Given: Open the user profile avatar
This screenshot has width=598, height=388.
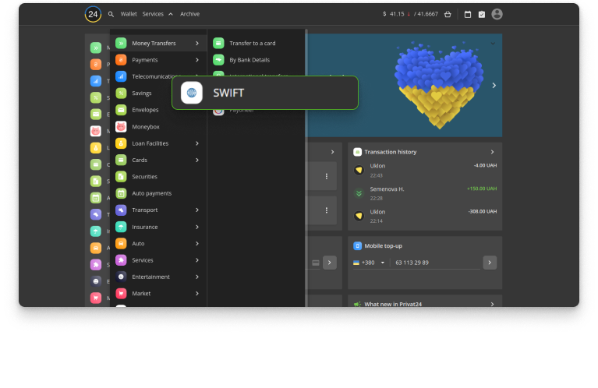Looking at the screenshot, I should pyautogui.click(x=497, y=14).
